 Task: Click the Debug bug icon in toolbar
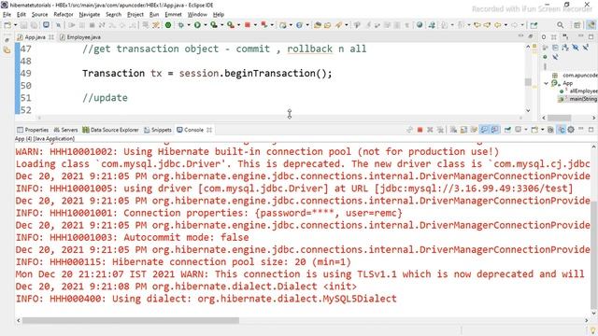click(x=180, y=25)
